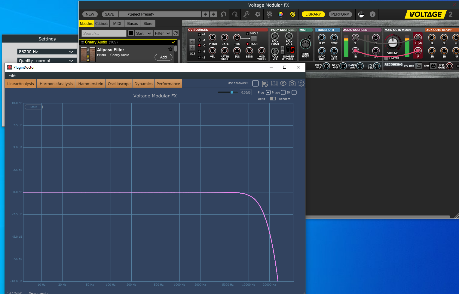This screenshot has height=294, width=459.
Task: Toggle the Freq checkbox
Action: pyautogui.click(x=268, y=92)
